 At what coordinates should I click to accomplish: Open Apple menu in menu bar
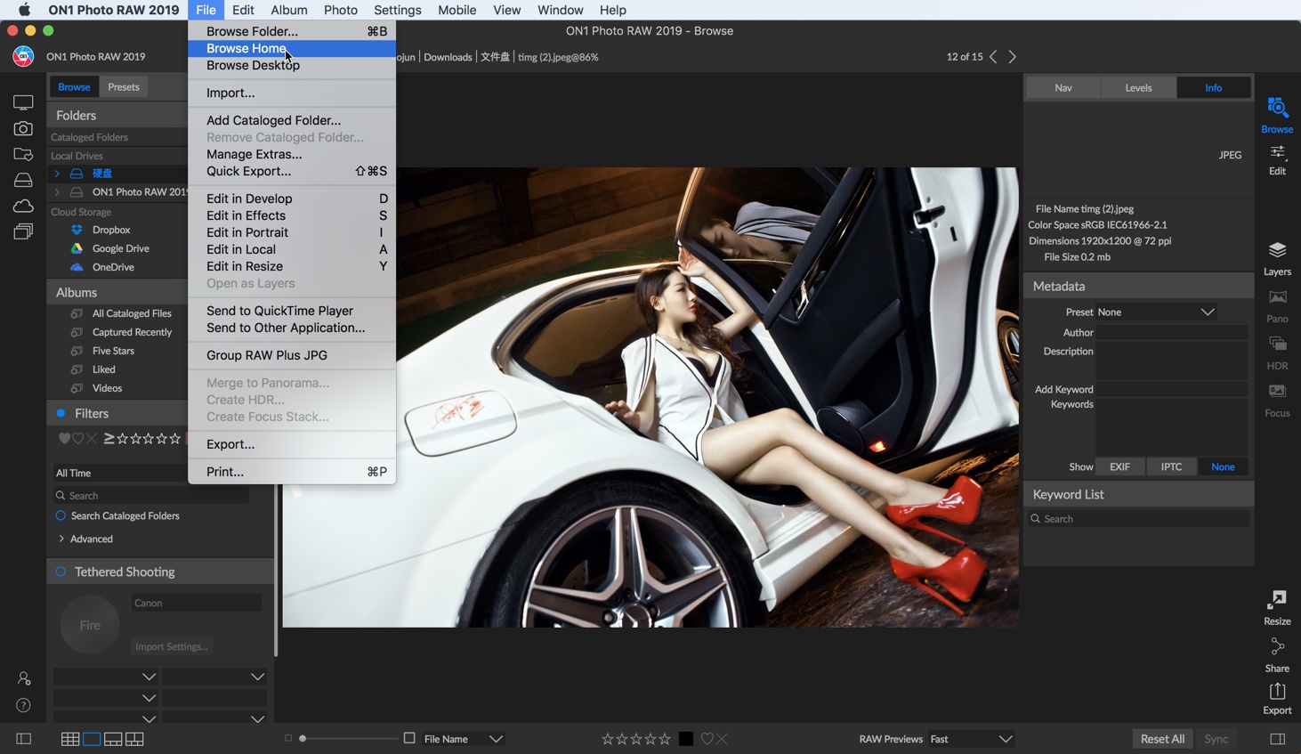pyautogui.click(x=24, y=10)
